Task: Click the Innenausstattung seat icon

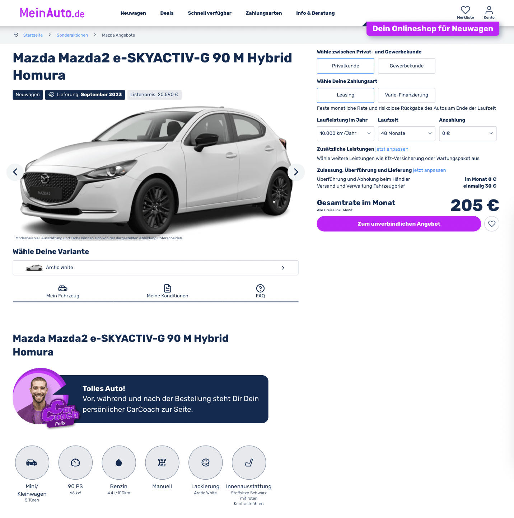Action: pyautogui.click(x=249, y=463)
